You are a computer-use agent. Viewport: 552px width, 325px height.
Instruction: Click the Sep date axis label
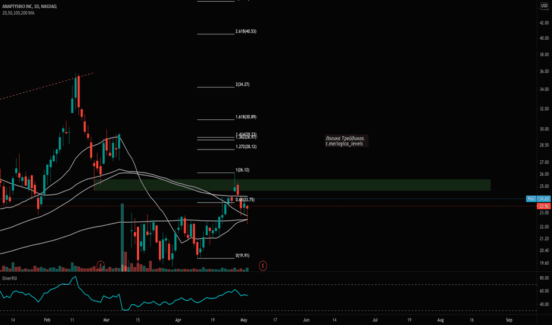click(509, 320)
